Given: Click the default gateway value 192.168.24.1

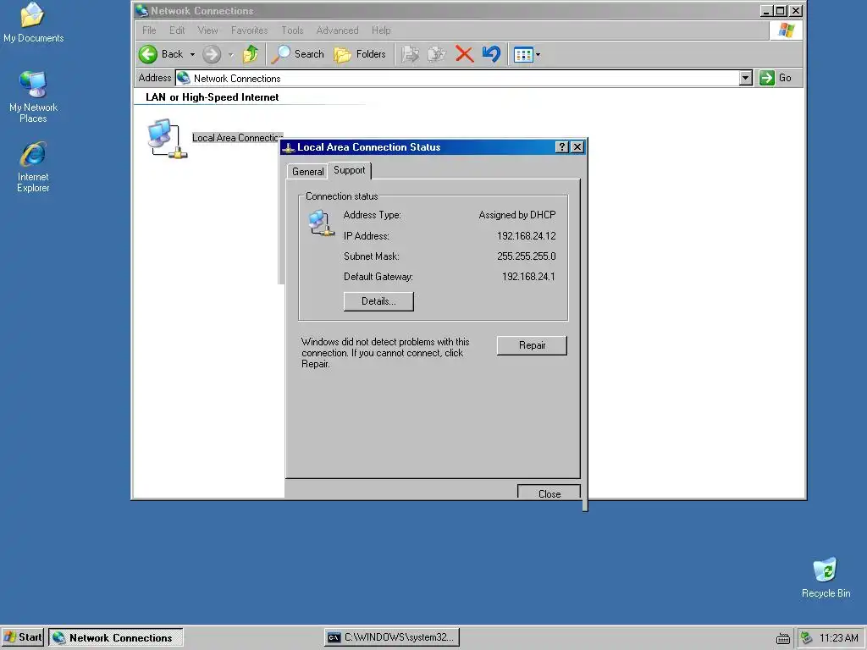Looking at the screenshot, I should click(528, 277).
